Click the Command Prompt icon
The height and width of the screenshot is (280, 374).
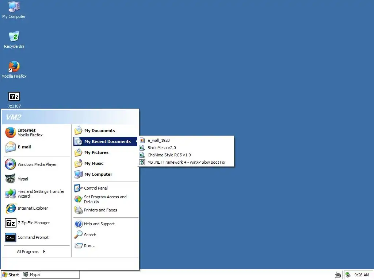tap(11, 237)
